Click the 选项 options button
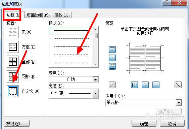The width and height of the screenshot is (189, 129). click(x=169, y=111)
